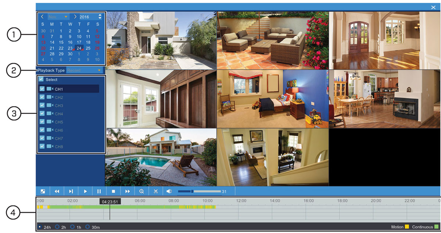The height and width of the screenshot is (233, 441).
Task: Select November 17 on the calendar
Action: 79,42
